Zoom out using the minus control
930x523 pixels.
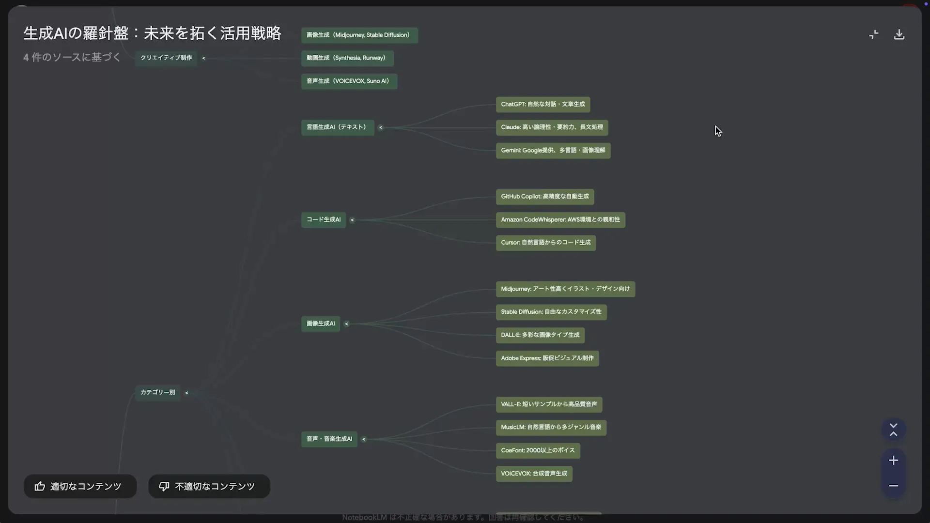click(x=893, y=485)
